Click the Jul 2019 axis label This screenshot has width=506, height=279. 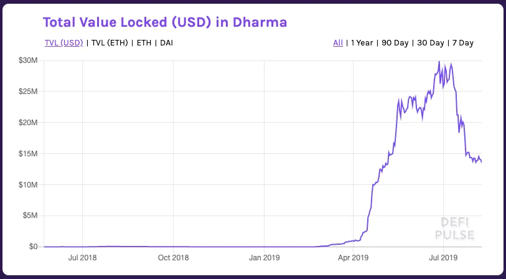click(443, 258)
